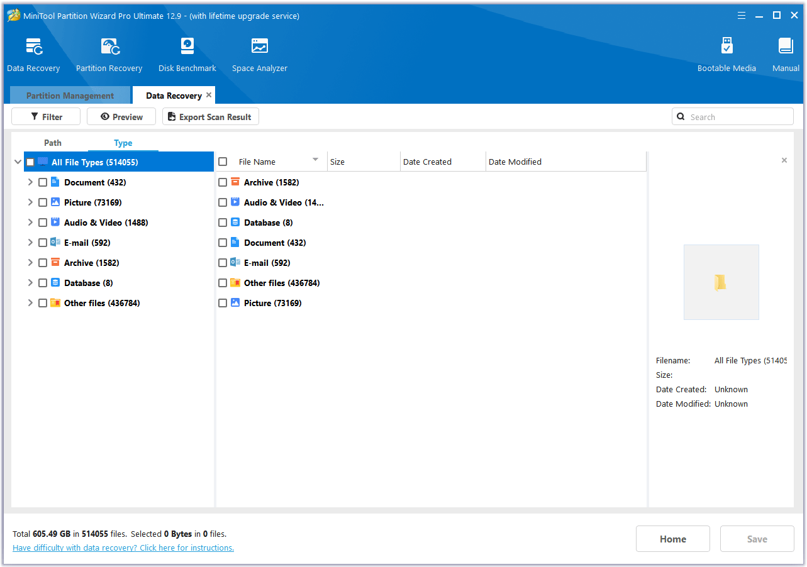Screen dimensions: 807x567
Task: Click the E-mail icon in file list
Action: click(x=235, y=263)
